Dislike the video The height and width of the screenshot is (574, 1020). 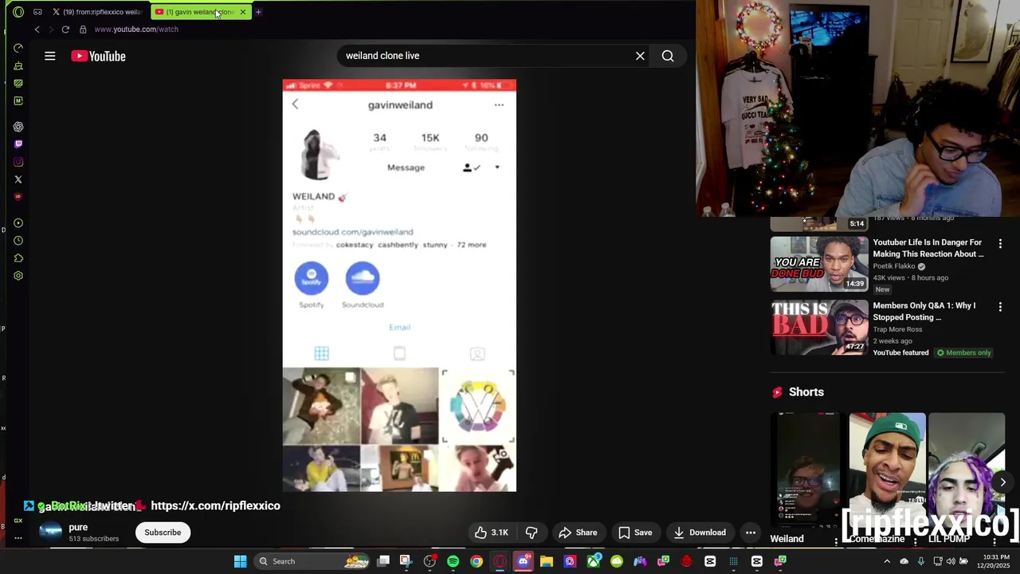click(x=532, y=533)
